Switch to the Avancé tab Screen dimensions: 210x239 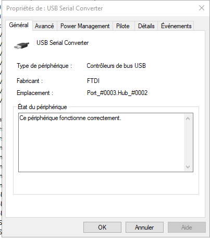[44, 26]
